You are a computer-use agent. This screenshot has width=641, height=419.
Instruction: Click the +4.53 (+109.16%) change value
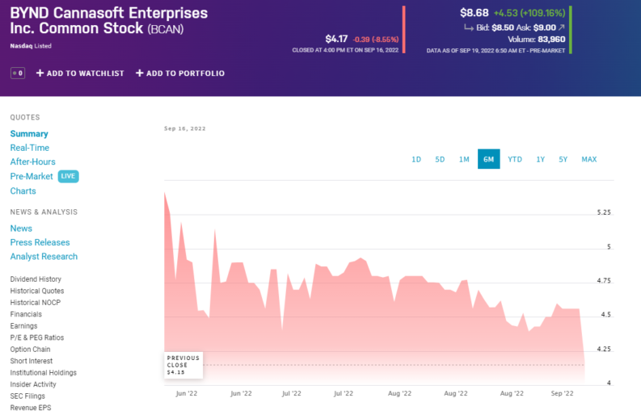pyautogui.click(x=529, y=13)
